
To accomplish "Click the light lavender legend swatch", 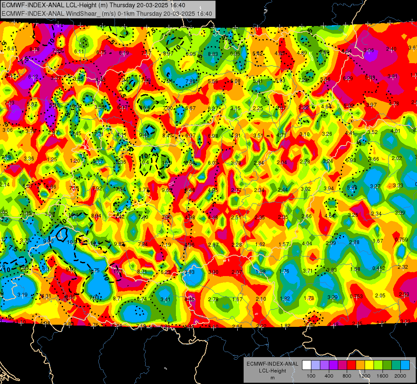I will (316, 365).
